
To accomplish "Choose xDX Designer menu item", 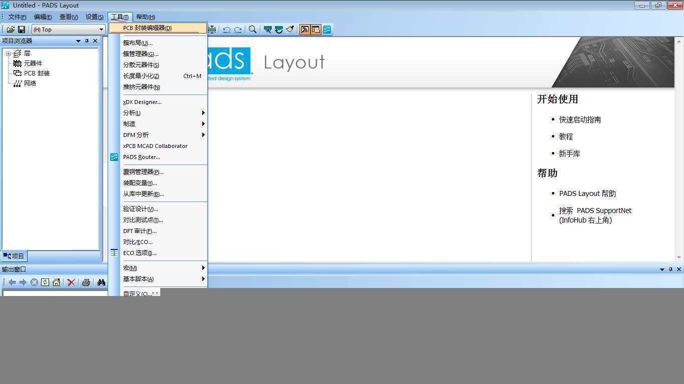I will [158, 102].
